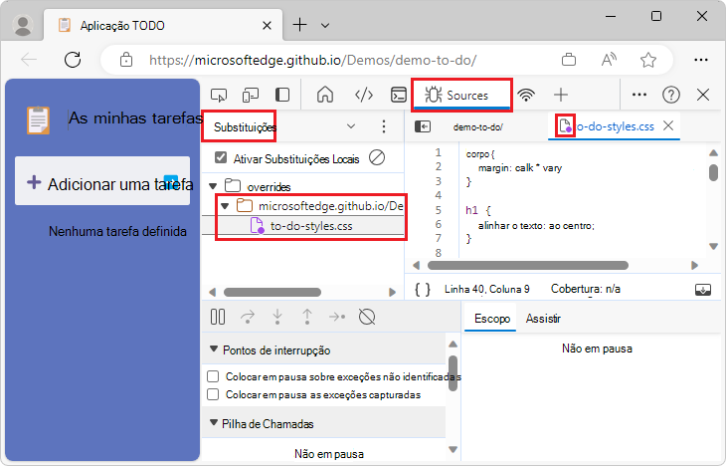
Task: Click the Substituições pane label
Action: tap(245, 127)
